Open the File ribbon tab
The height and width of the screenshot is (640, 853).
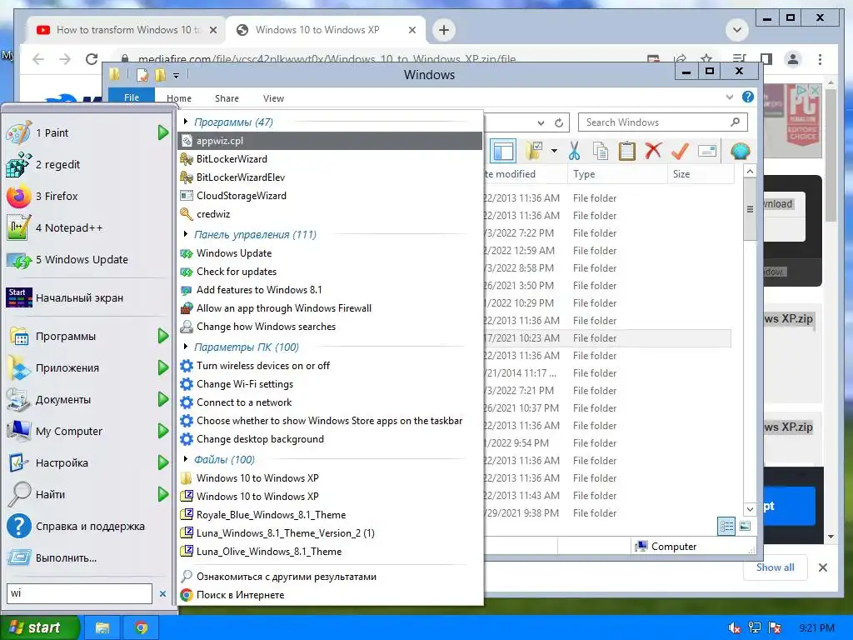[x=132, y=97]
